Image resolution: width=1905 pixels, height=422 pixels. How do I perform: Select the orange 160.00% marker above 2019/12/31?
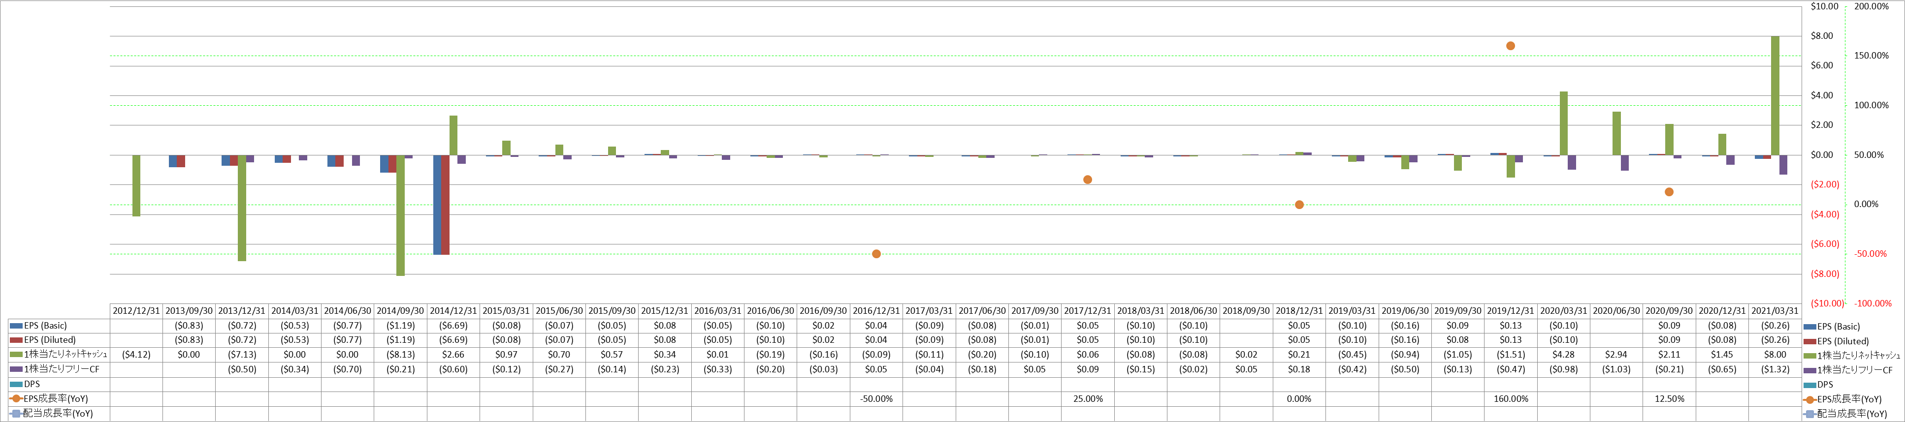pyautogui.click(x=1511, y=46)
